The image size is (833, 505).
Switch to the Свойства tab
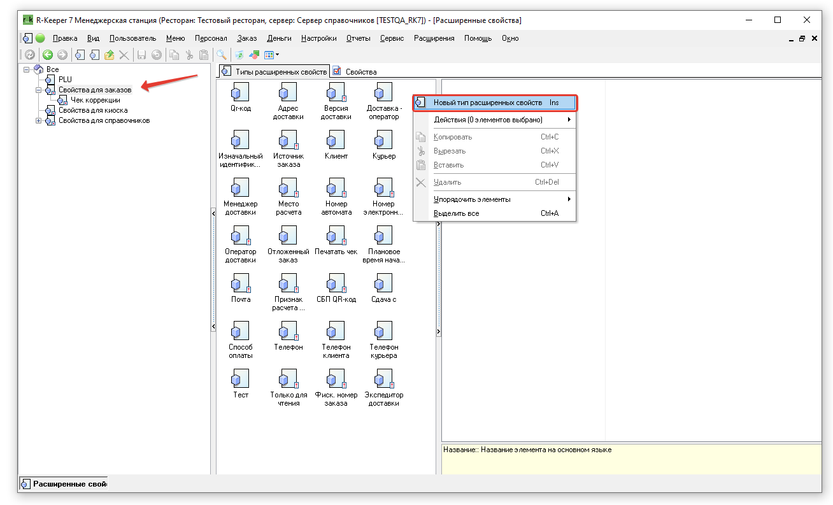click(360, 71)
